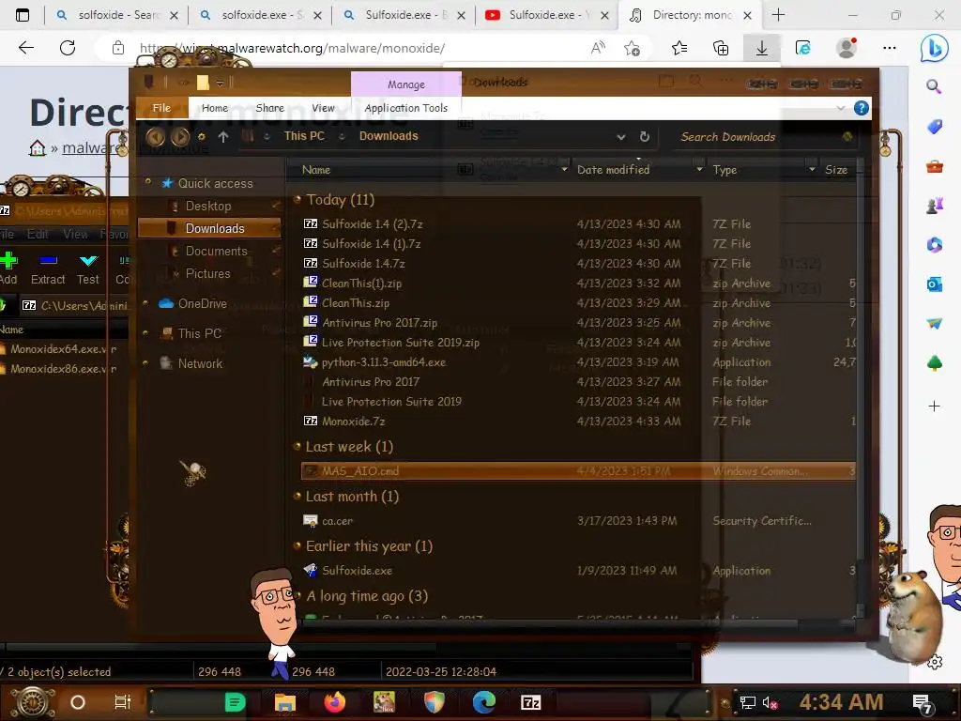Select the Monoxide.7z file
The image size is (961, 721).
353,422
